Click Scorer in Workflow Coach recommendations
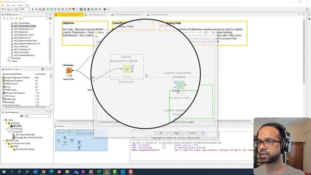The image size is (311, 175). click(x=8, y=87)
